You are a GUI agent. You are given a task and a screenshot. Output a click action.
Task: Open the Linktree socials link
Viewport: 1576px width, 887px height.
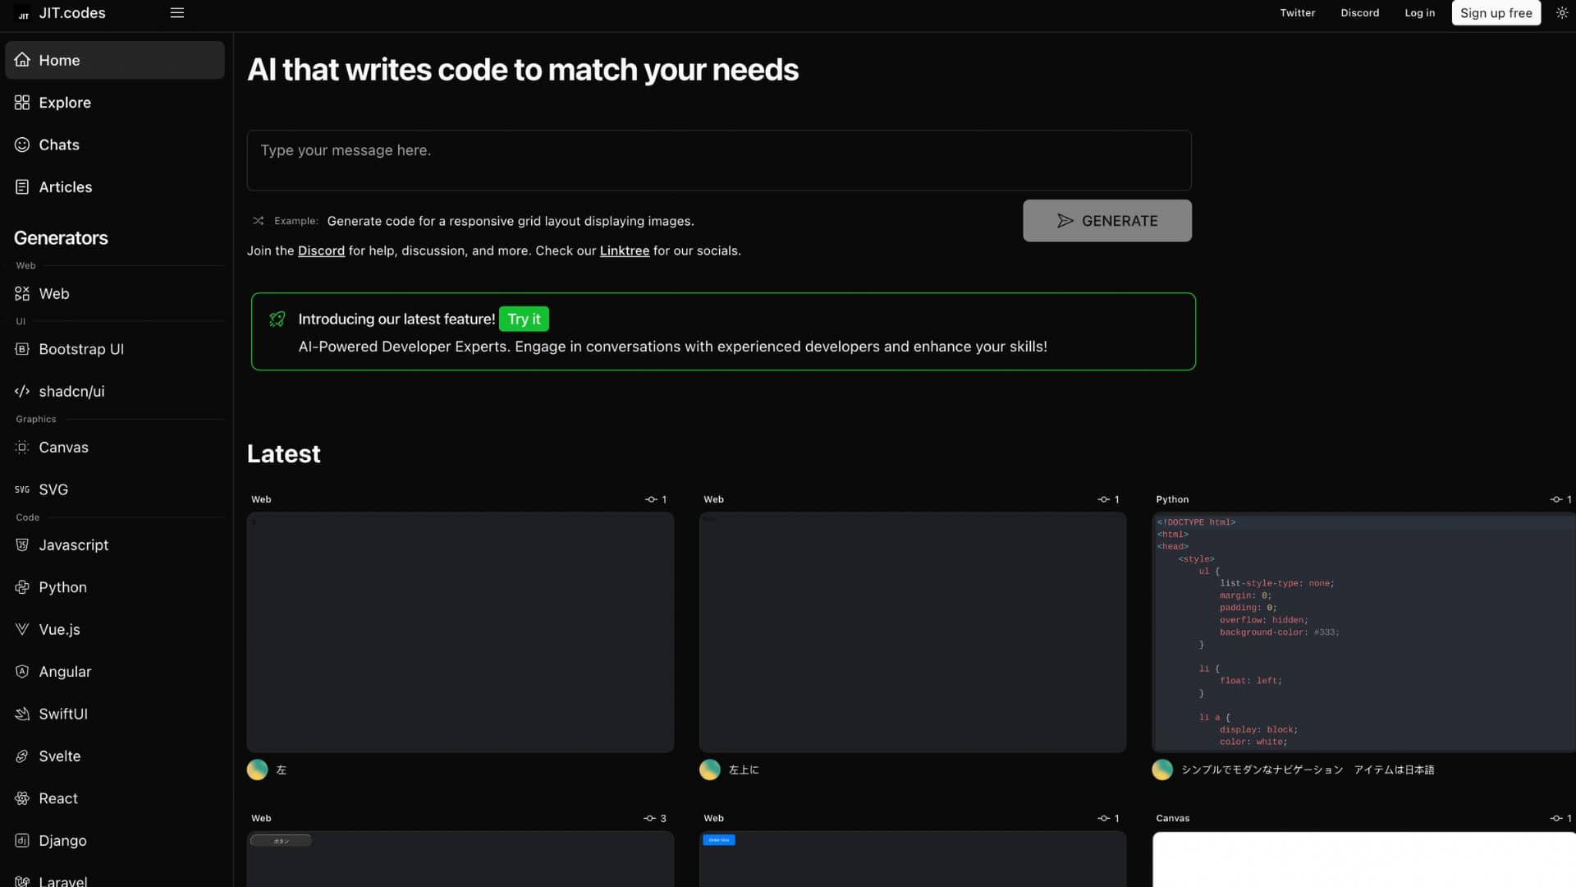click(x=624, y=250)
